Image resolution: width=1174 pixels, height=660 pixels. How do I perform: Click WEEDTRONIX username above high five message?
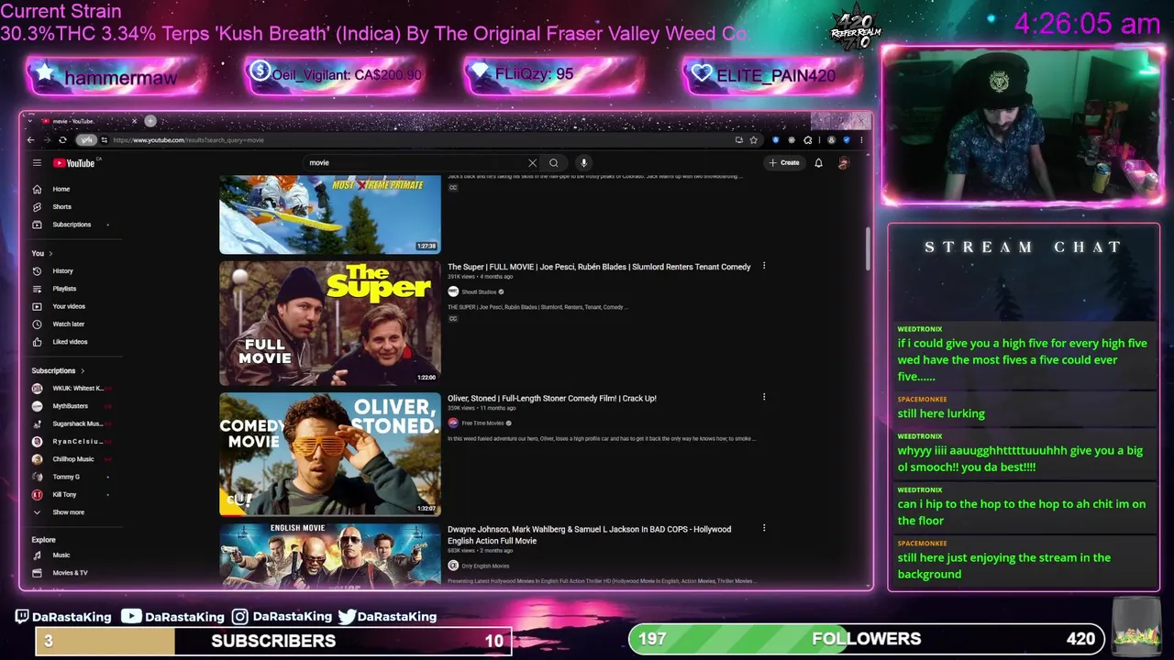920,329
